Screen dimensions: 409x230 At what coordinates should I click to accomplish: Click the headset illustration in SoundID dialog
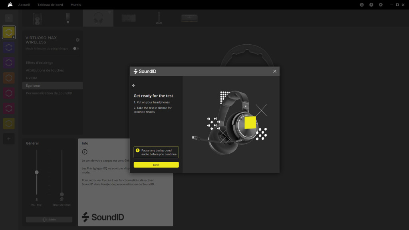230,123
